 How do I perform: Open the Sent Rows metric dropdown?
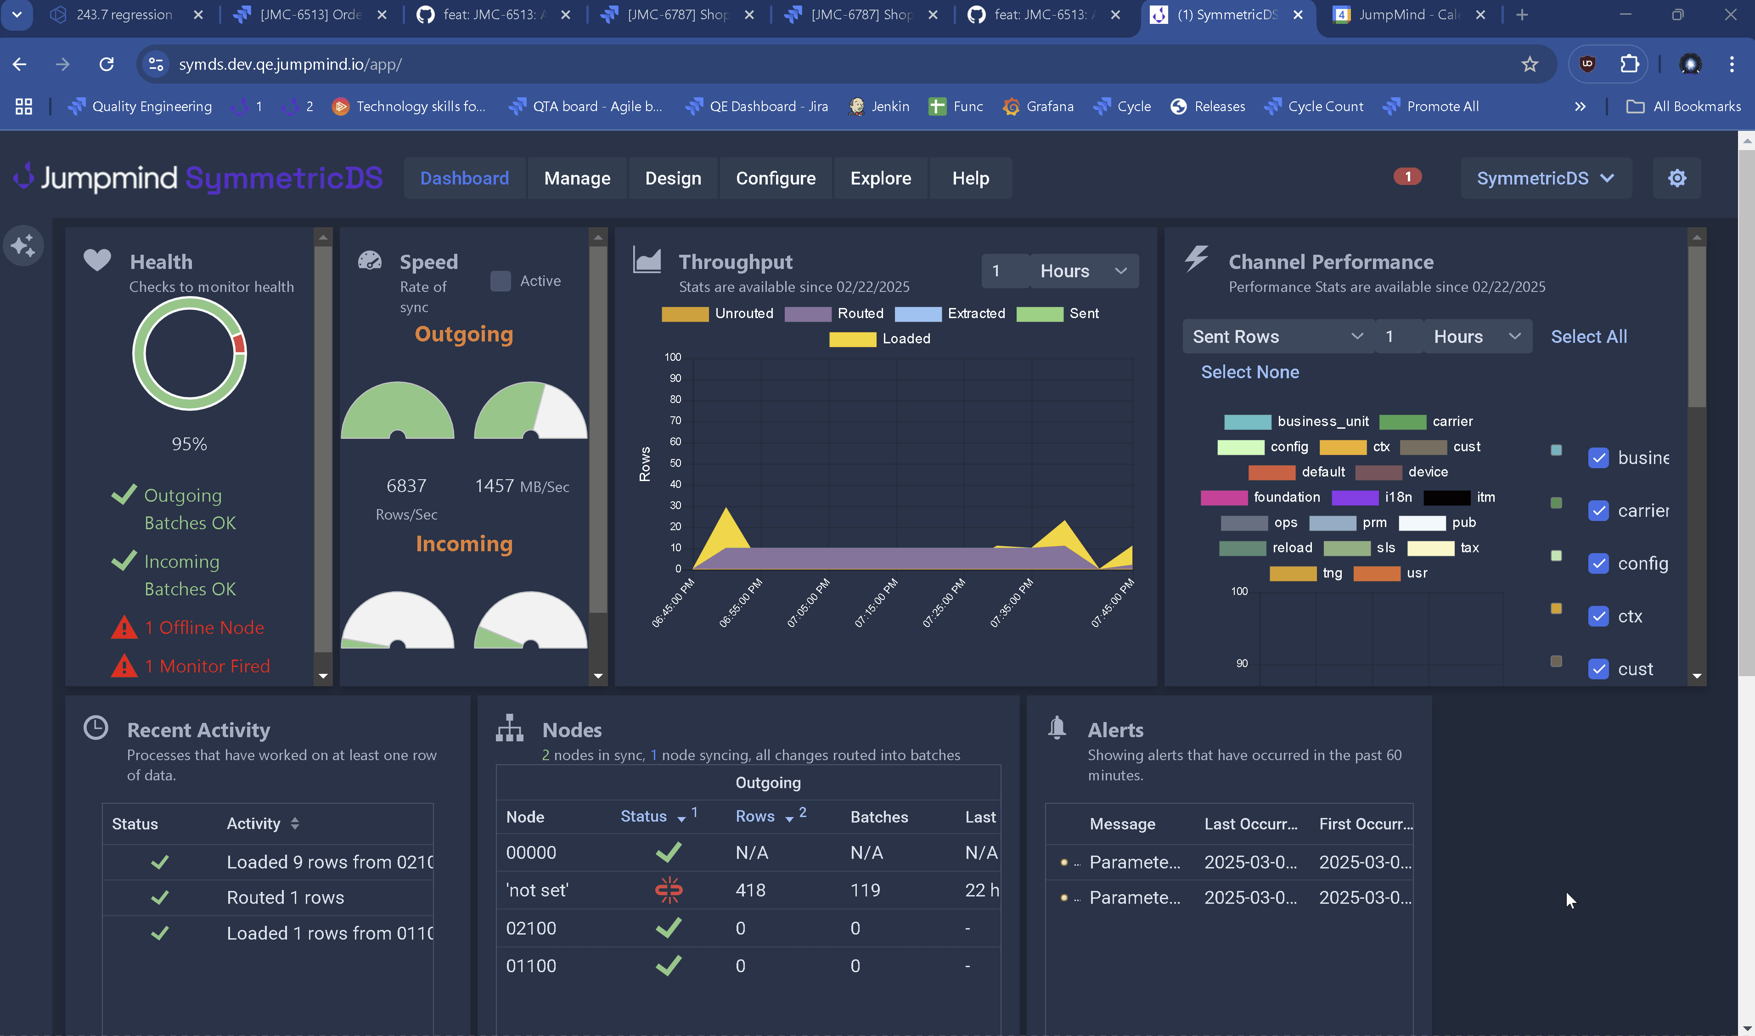1278,336
